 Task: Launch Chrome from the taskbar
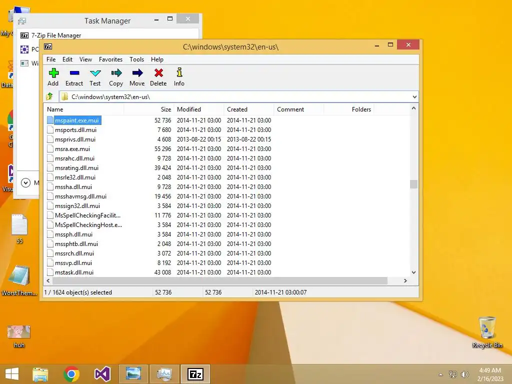tap(71, 374)
